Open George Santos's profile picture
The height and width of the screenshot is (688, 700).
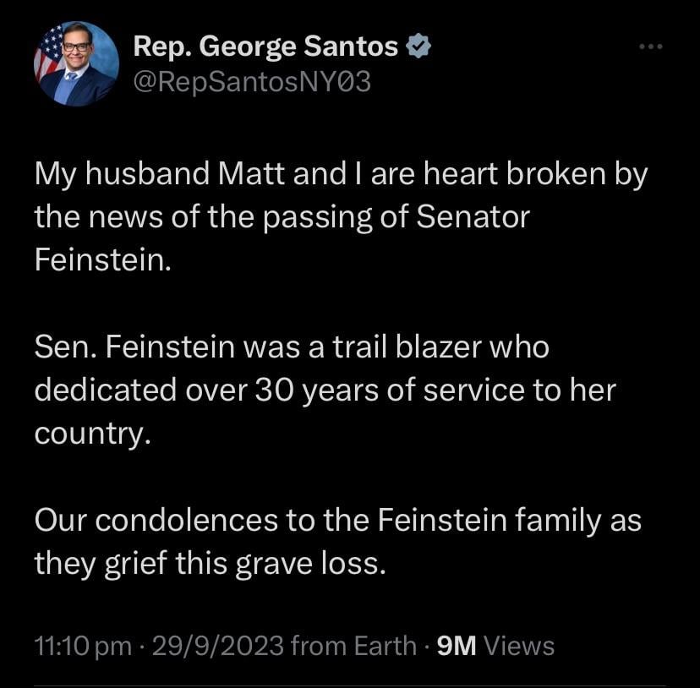(76, 63)
